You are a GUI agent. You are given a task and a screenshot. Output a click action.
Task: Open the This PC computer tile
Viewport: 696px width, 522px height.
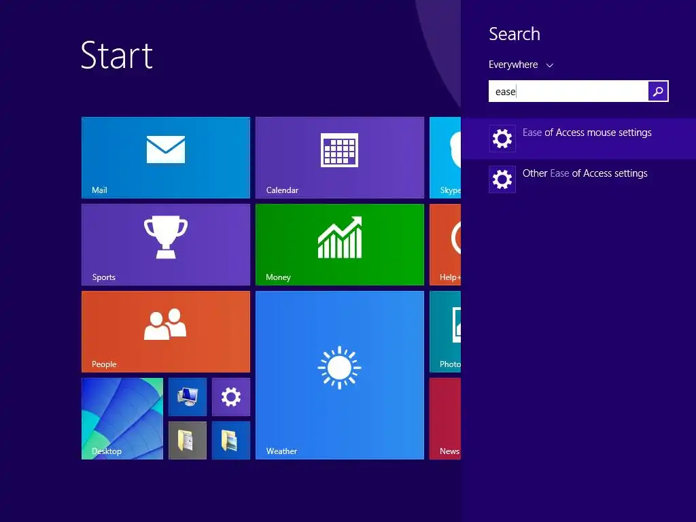pyautogui.click(x=188, y=397)
